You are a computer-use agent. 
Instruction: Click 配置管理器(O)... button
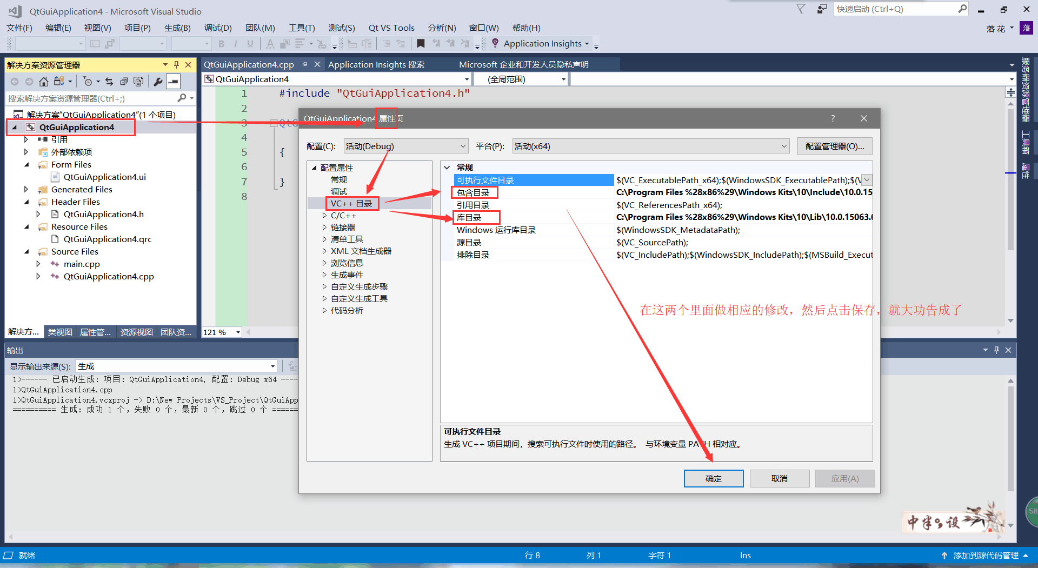point(835,146)
